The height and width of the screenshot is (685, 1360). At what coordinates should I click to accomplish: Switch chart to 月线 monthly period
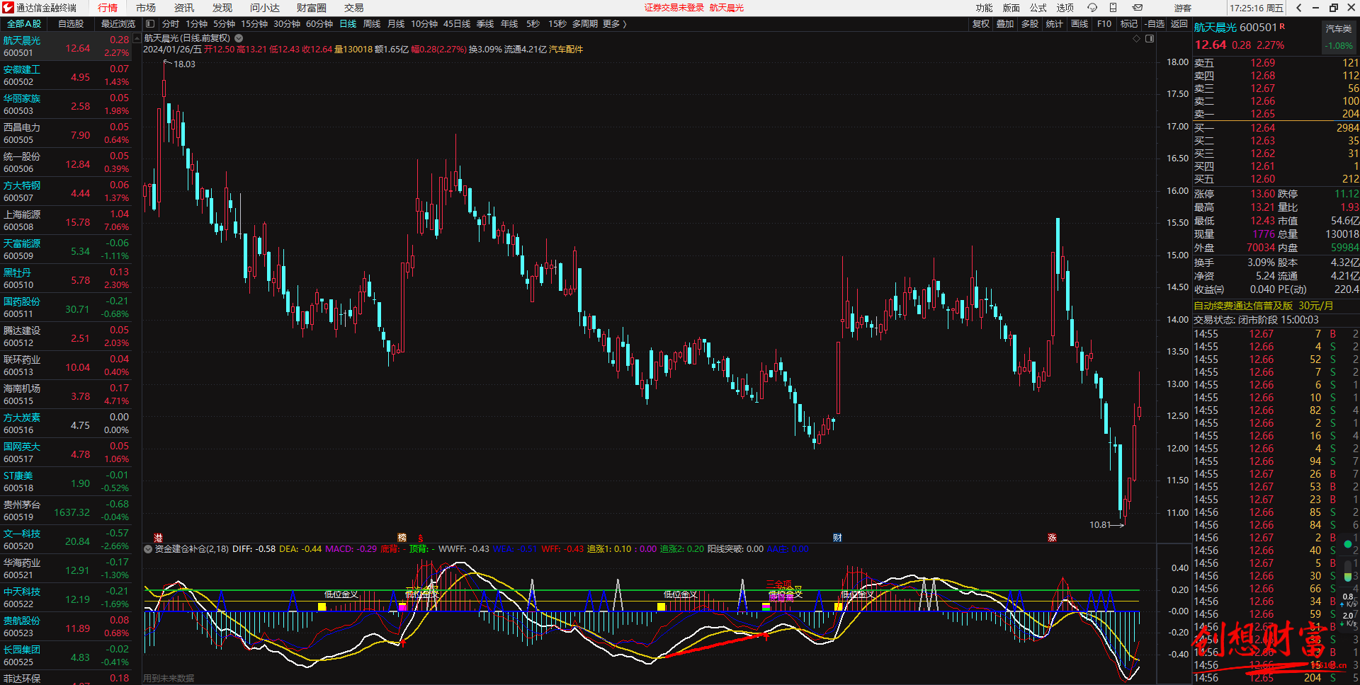coord(396,24)
